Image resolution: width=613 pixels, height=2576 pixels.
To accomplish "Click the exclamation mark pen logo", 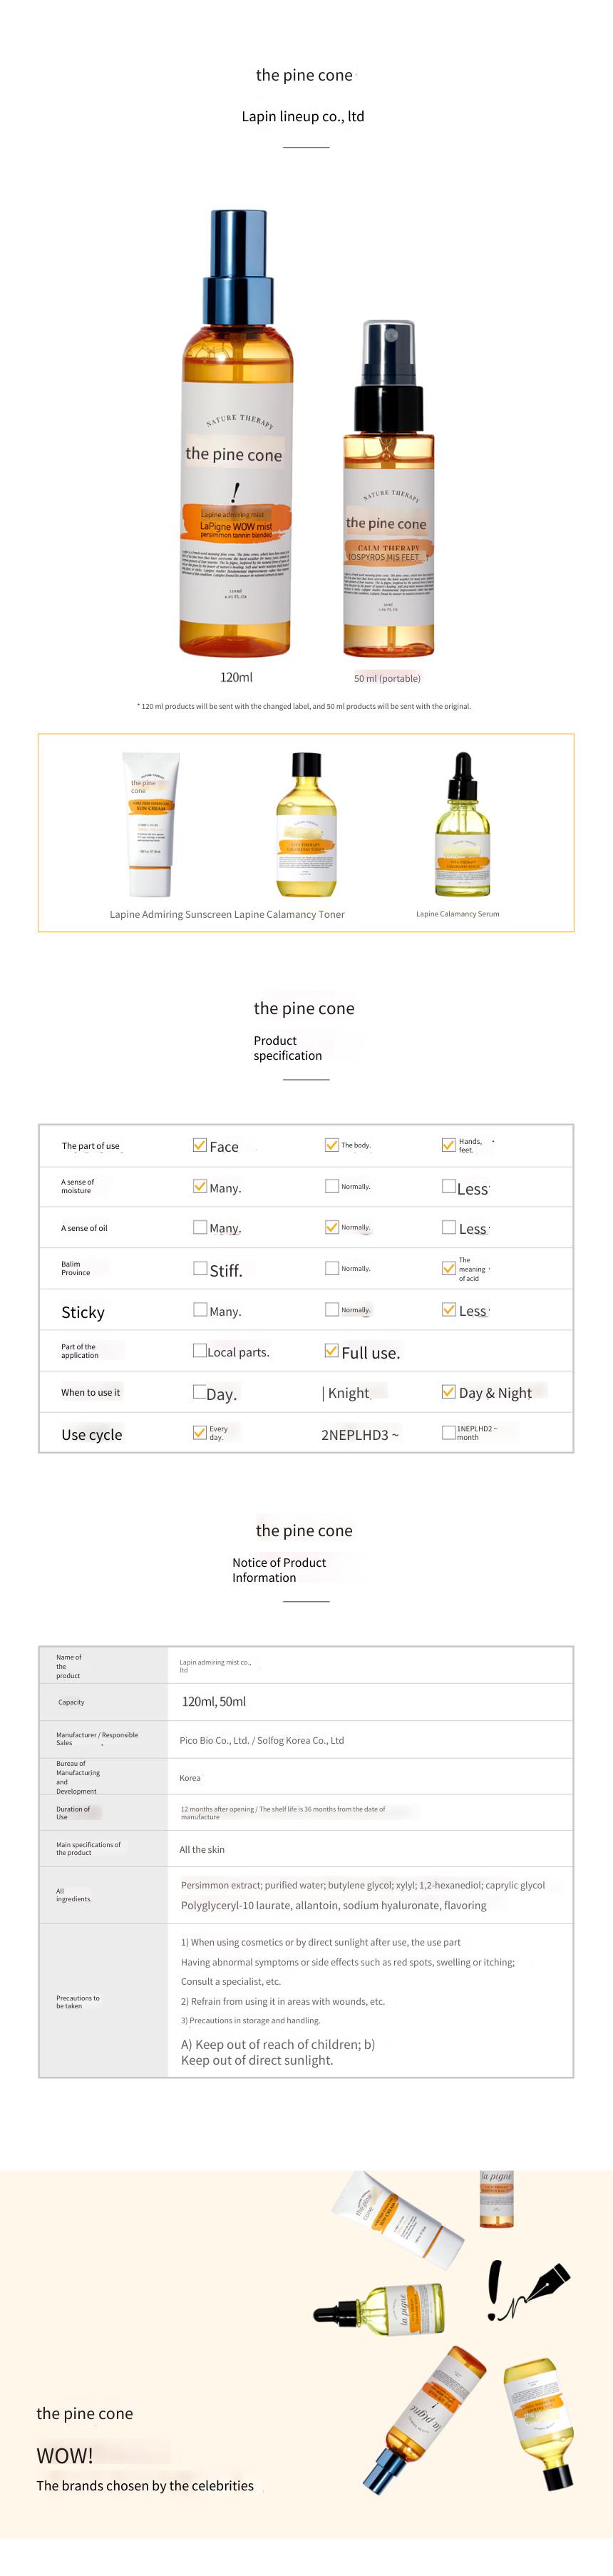I will [527, 2290].
